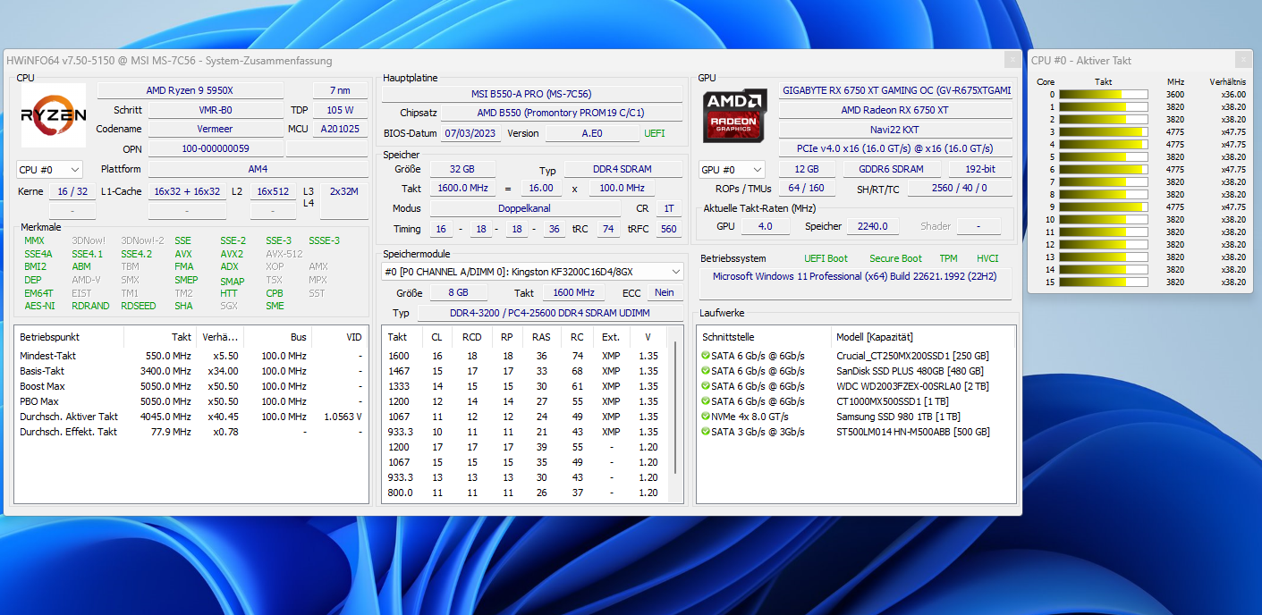Click the MHz column header in Aktiver Takt window
The width and height of the screenshot is (1262, 615).
coord(1175,81)
